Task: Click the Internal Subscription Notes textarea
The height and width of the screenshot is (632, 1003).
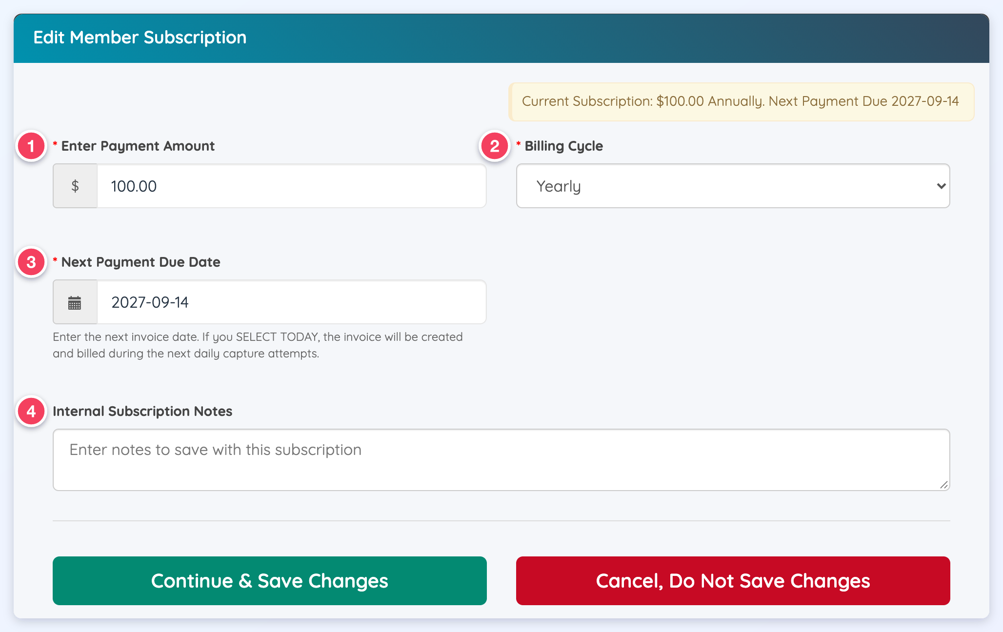Action: tap(501, 460)
